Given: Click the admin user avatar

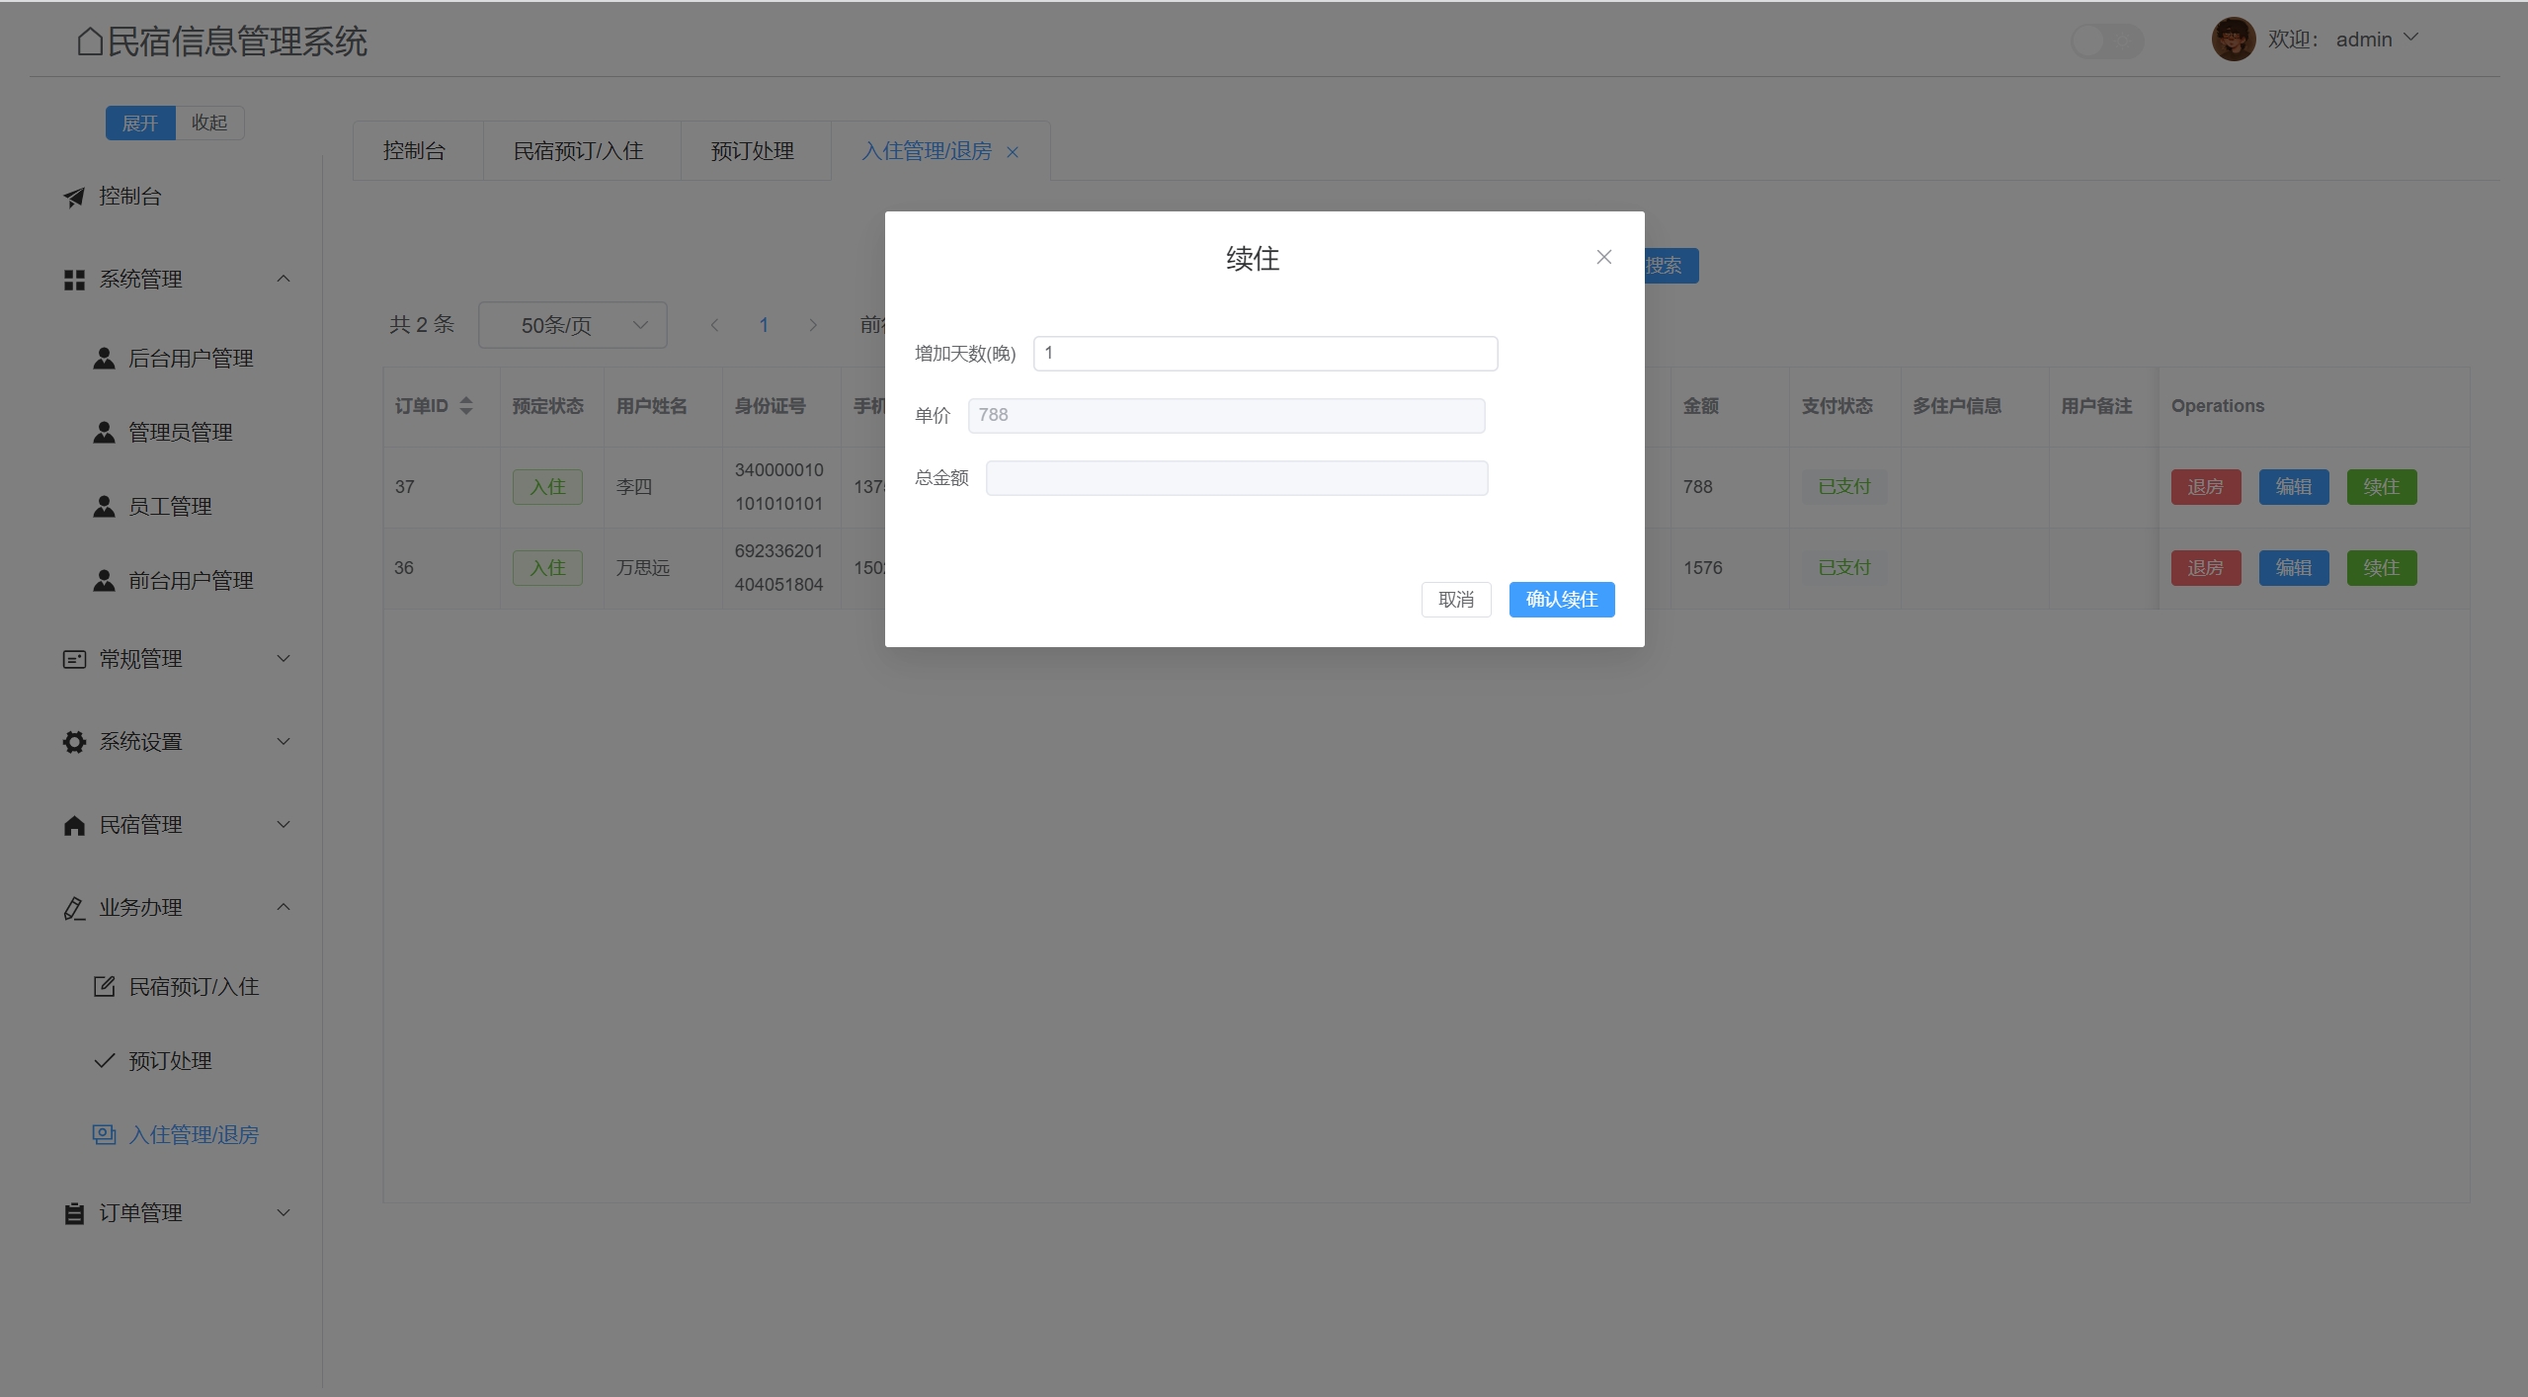Looking at the screenshot, I should [2233, 40].
